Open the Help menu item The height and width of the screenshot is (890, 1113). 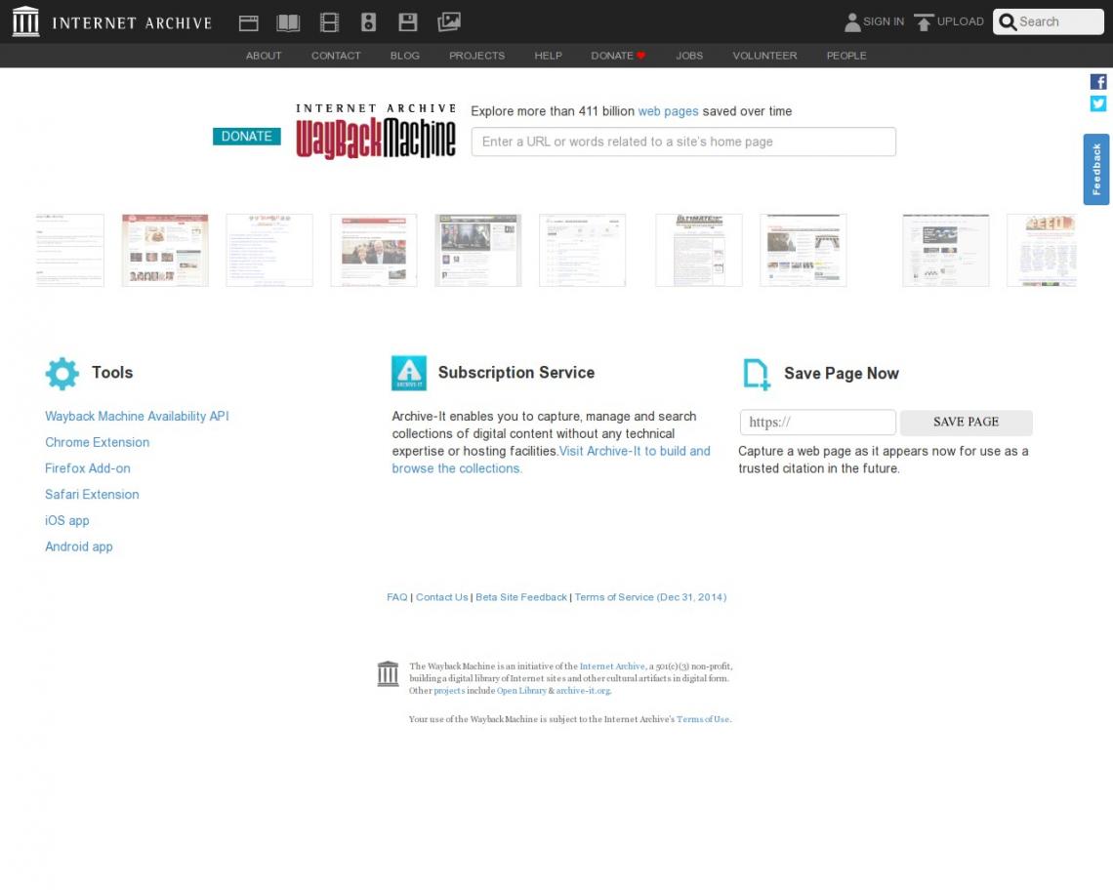tap(548, 56)
